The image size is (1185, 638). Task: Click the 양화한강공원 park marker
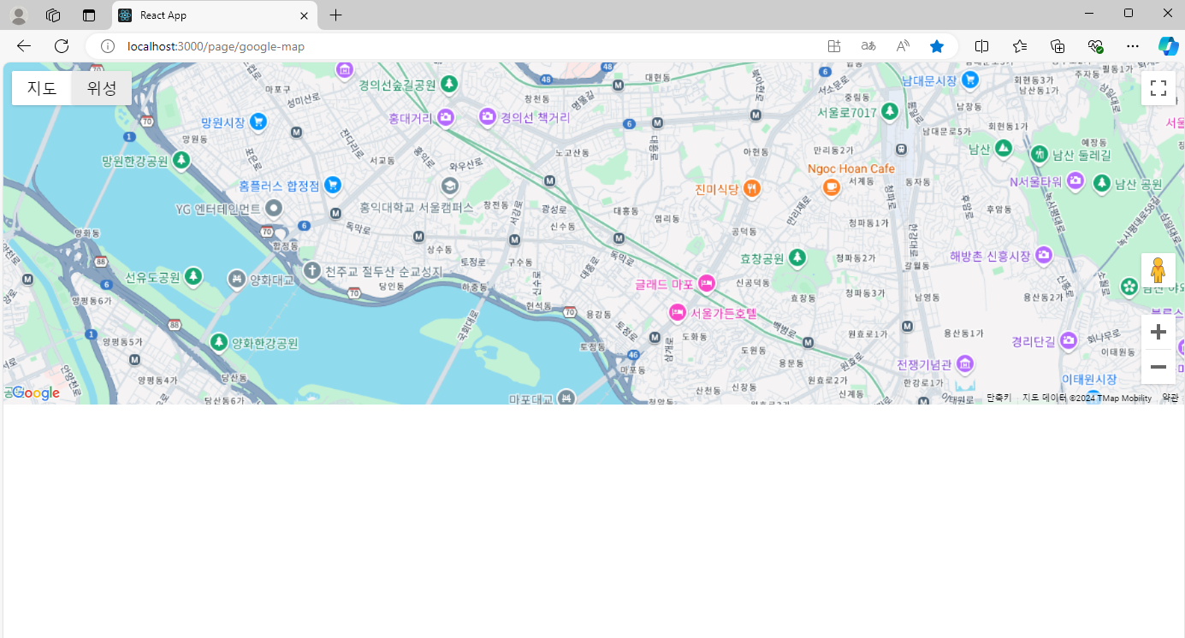tap(219, 342)
